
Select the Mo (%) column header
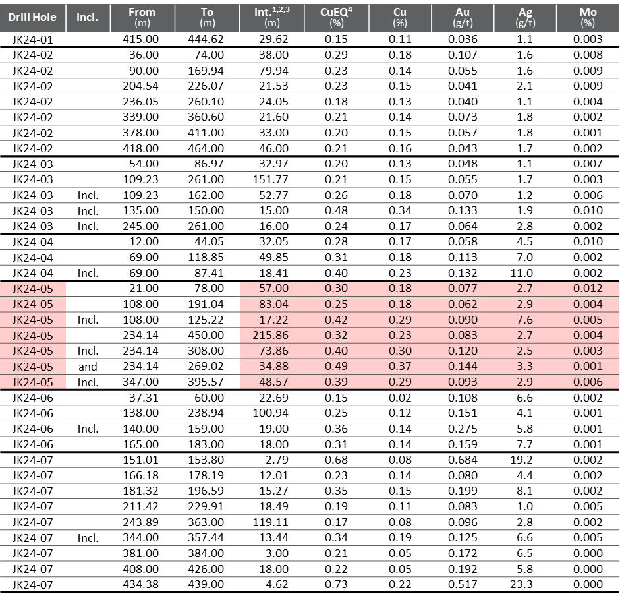(588, 18)
